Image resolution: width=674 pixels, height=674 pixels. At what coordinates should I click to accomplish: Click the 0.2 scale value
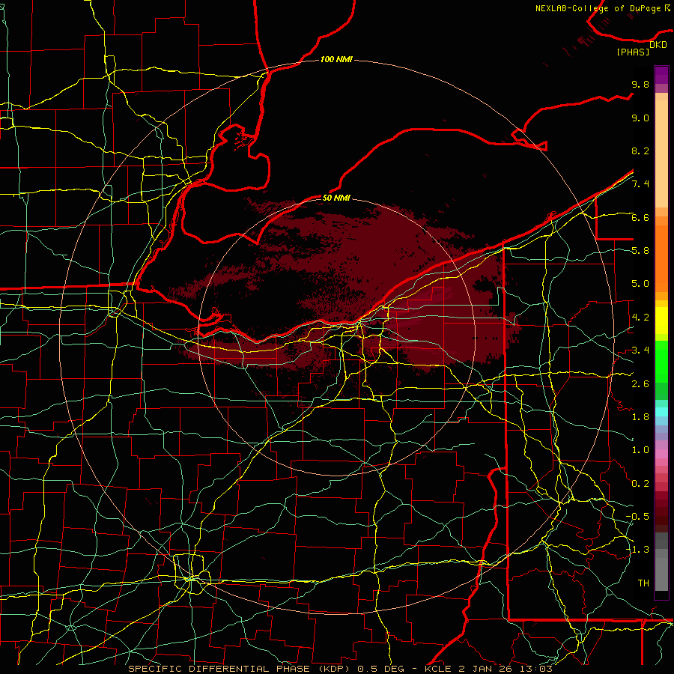click(640, 484)
